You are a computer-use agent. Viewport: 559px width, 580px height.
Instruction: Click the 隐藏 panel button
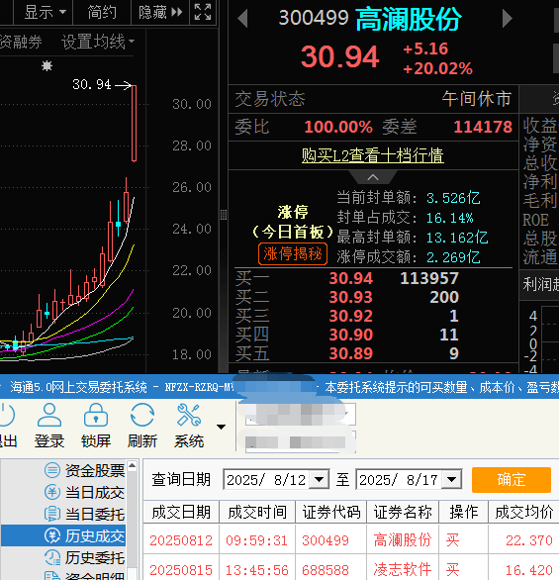coord(160,13)
